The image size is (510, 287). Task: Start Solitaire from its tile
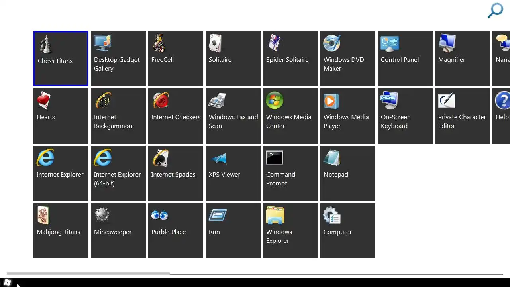233,59
